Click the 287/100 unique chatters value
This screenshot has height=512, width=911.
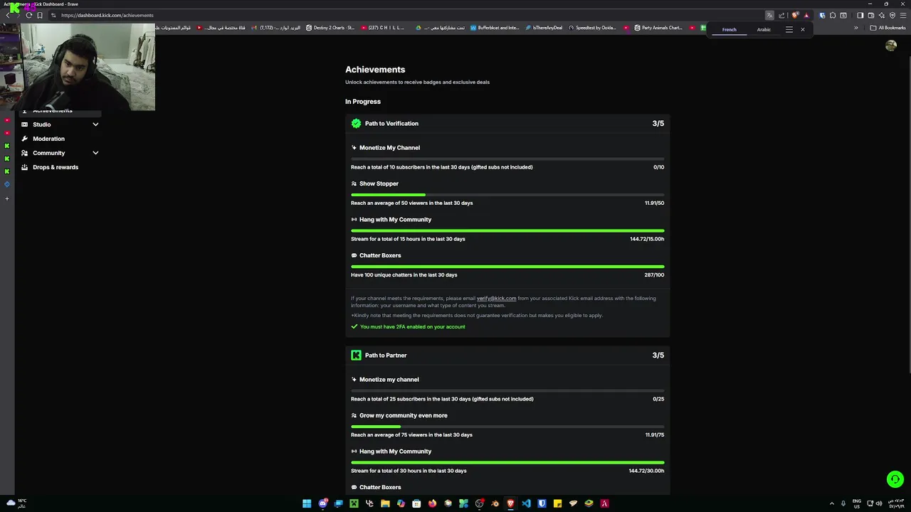654,274
